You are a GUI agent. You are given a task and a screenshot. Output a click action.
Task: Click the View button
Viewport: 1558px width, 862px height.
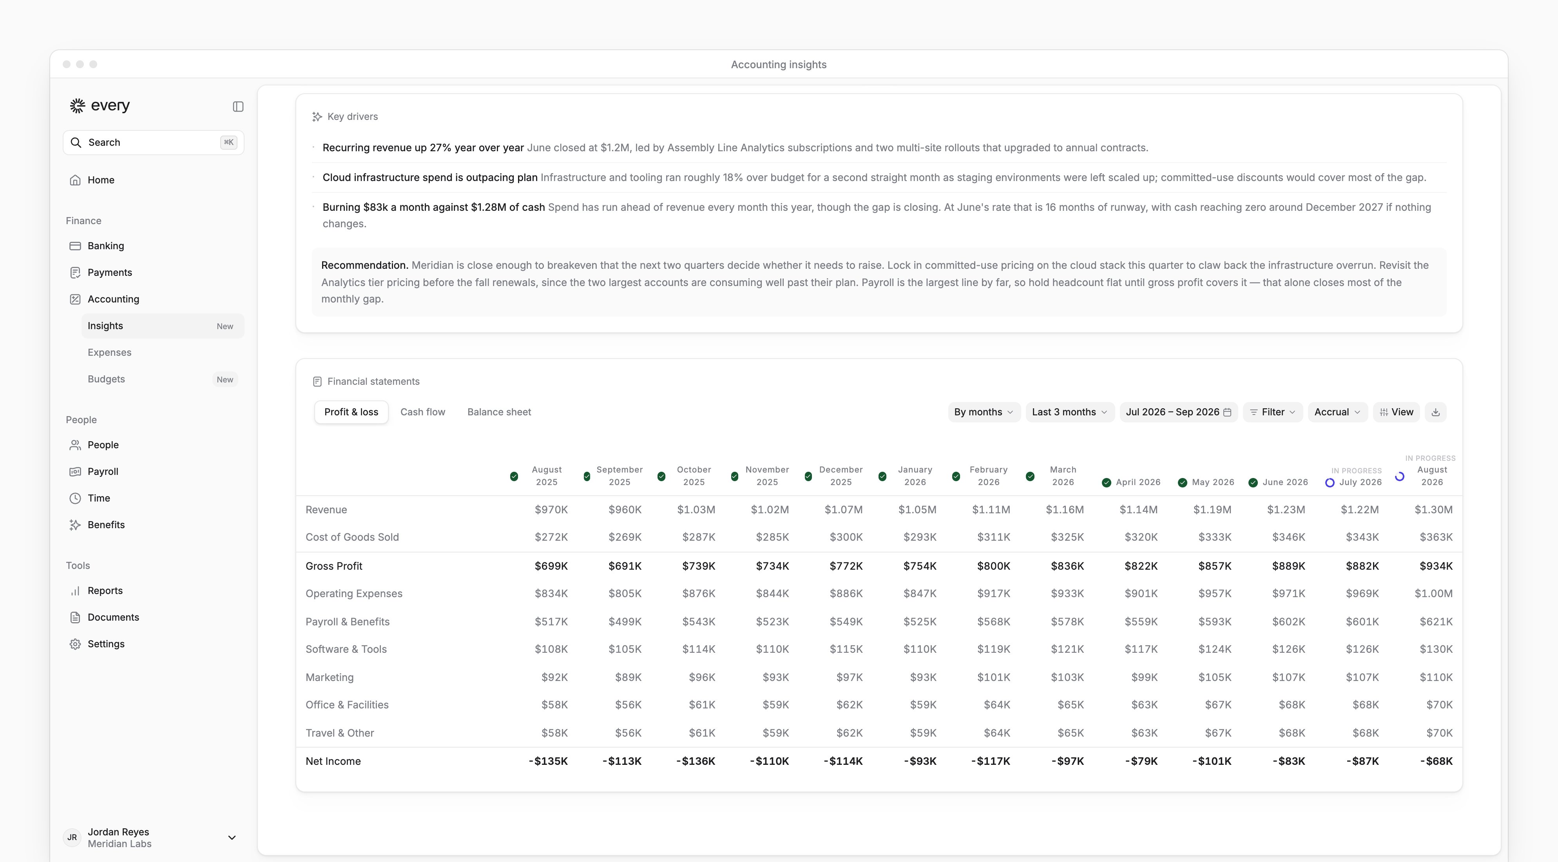tap(1396, 413)
